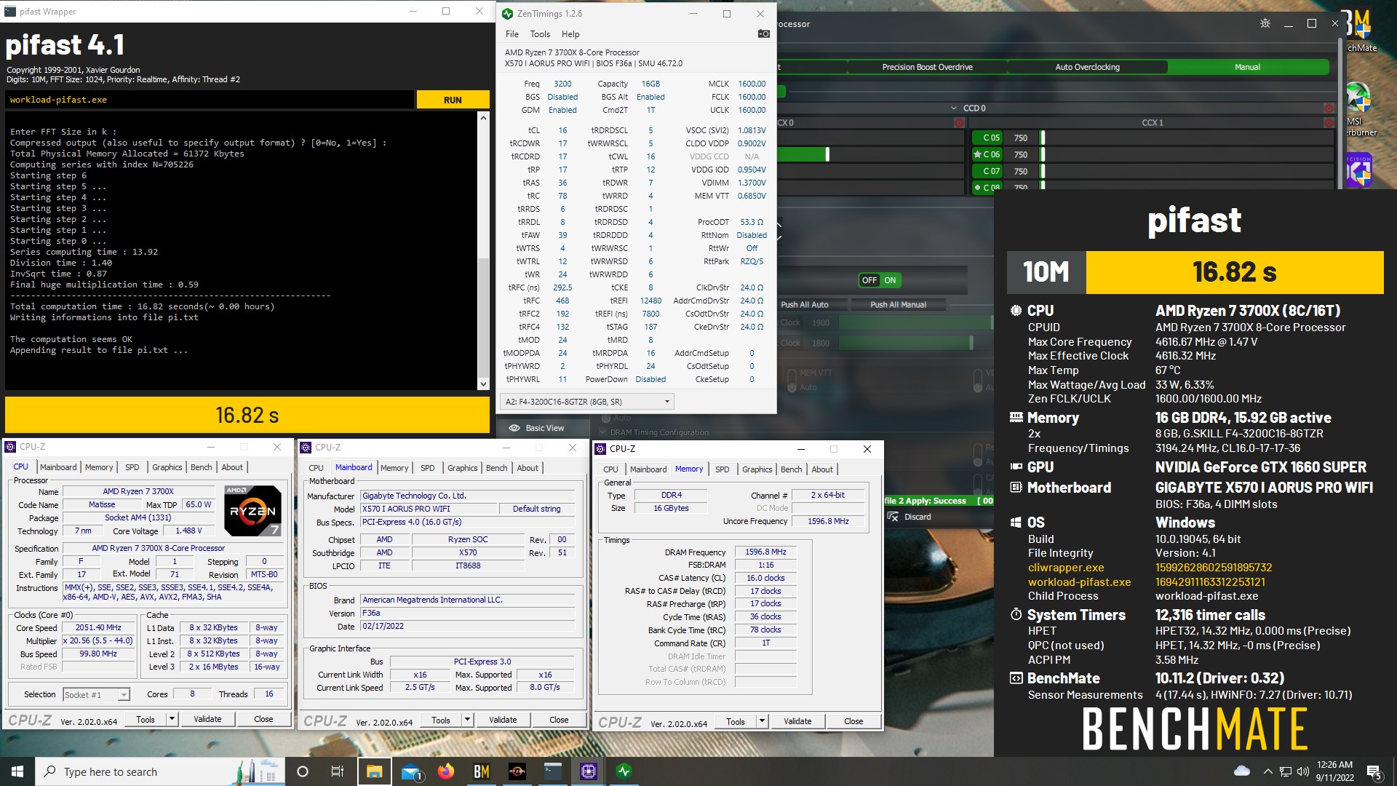The height and width of the screenshot is (786, 1397).
Task: Switch to SPD tab in CPU-Z CPU window
Action: (x=132, y=467)
